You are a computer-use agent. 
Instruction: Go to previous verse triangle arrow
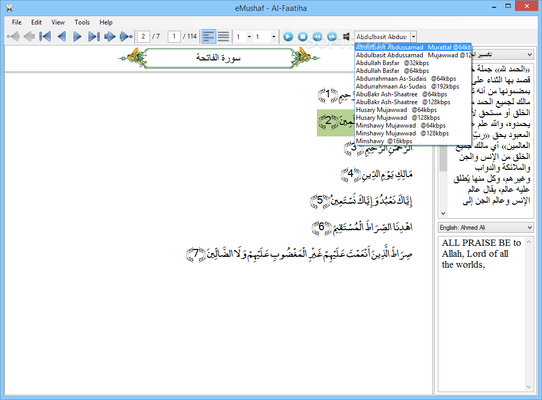(x=61, y=36)
